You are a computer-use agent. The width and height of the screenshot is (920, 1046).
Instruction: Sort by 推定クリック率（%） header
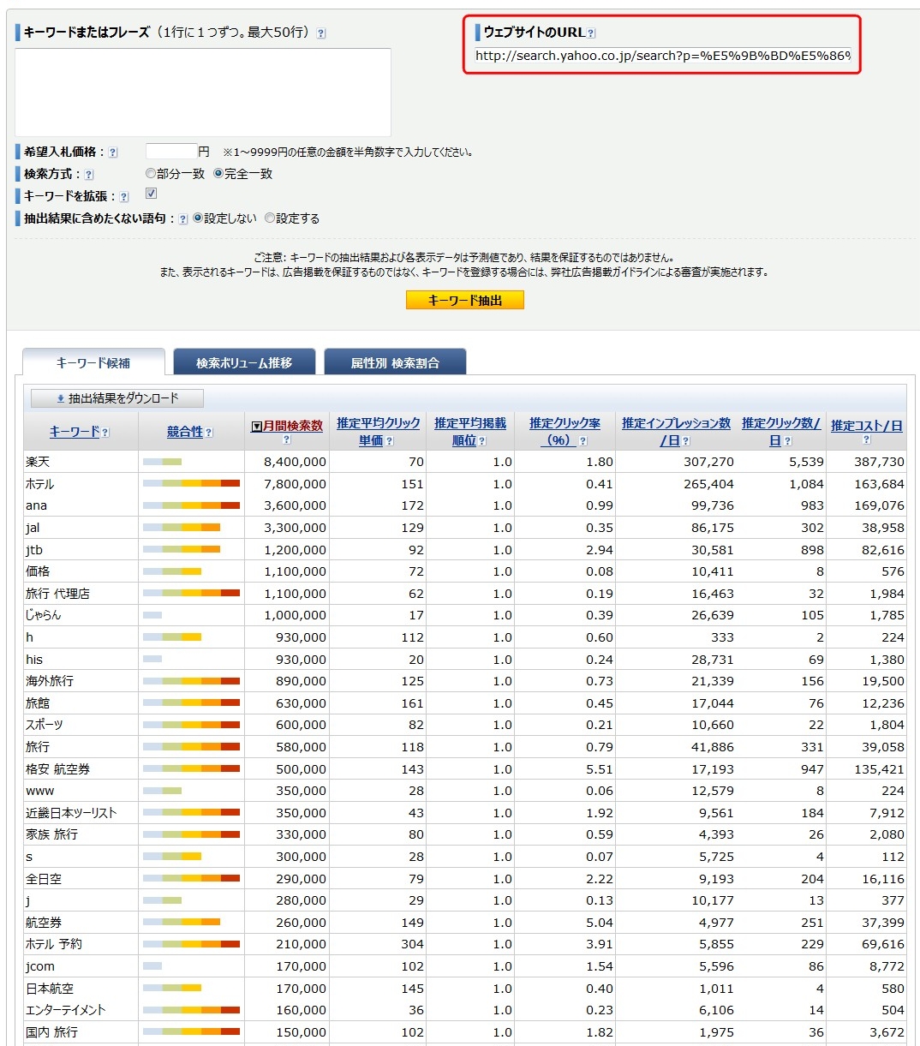pos(565,432)
